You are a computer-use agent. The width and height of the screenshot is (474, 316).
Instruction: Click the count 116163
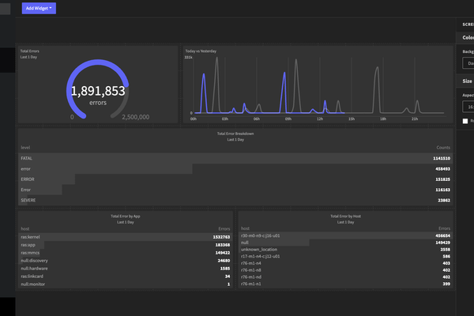click(442, 190)
